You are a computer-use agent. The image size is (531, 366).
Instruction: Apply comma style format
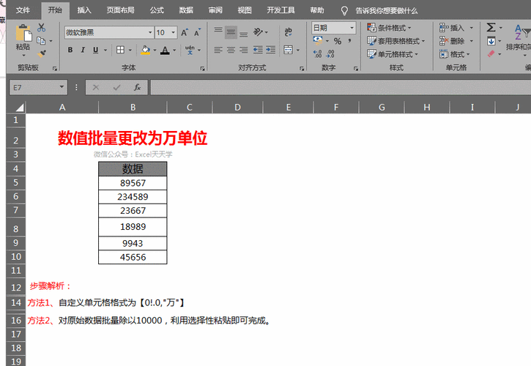(349, 41)
